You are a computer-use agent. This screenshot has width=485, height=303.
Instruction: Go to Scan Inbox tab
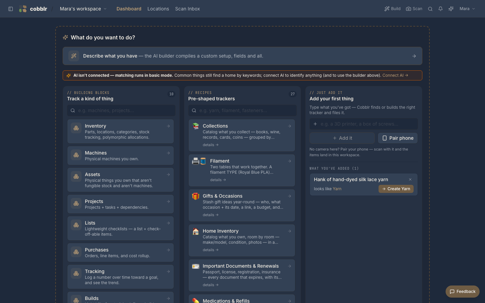[187, 9]
